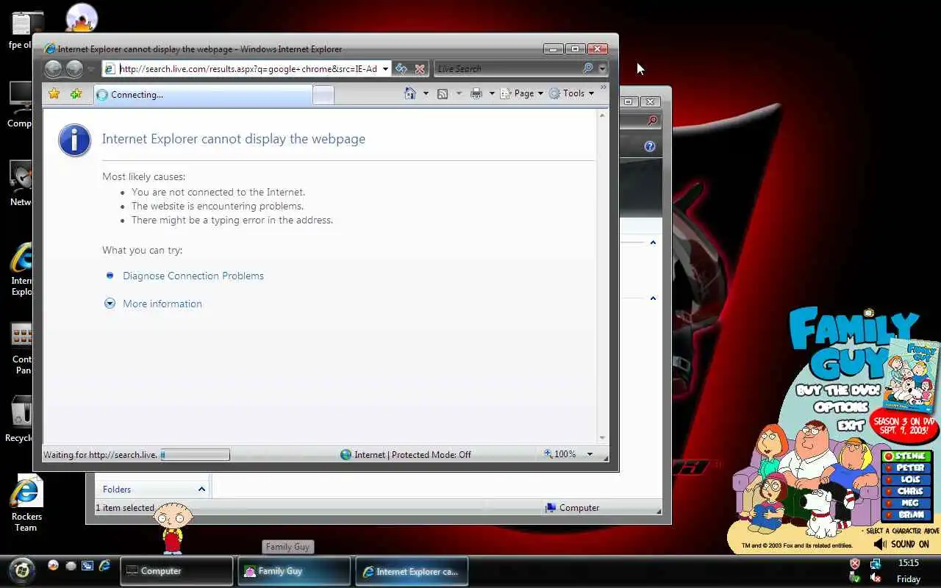
Task: Click the quick launch Switch windows icon
Action: [87, 566]
